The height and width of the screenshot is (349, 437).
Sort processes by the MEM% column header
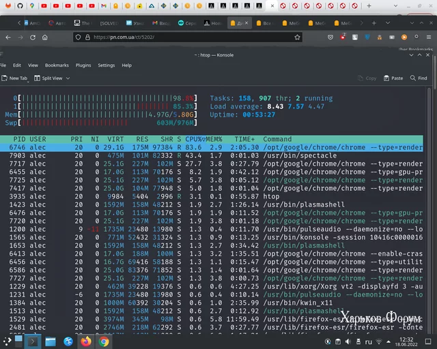click(x=214, y=139)
